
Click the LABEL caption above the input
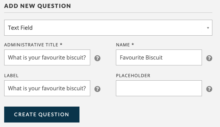pyautogui.click(x=11, y=75)
